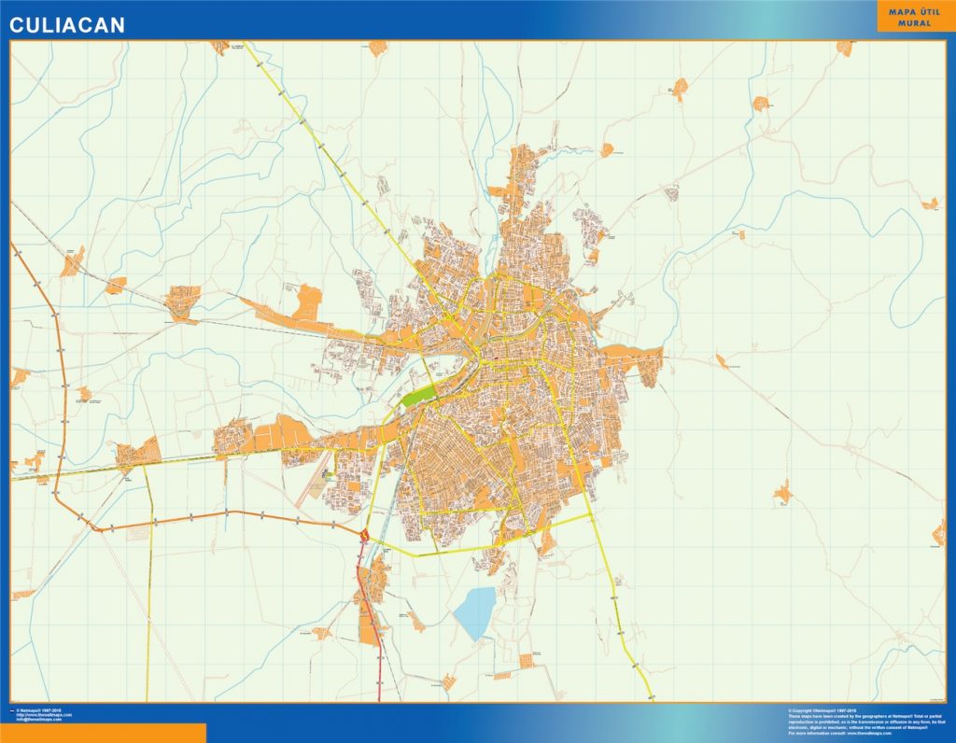Screen dimensions: 956x743
Task: Click the info@thewallmaps.com email text
Action: (x=37, y=719)
